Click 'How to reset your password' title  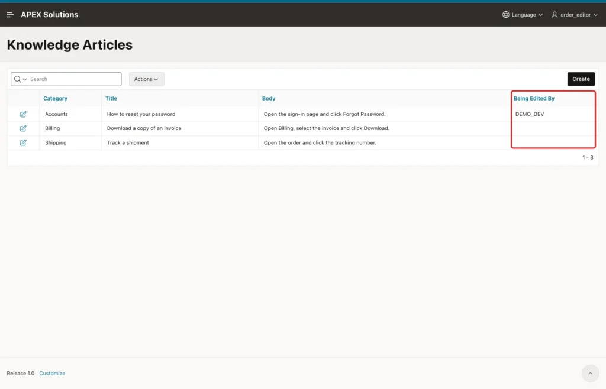[141, 114]
